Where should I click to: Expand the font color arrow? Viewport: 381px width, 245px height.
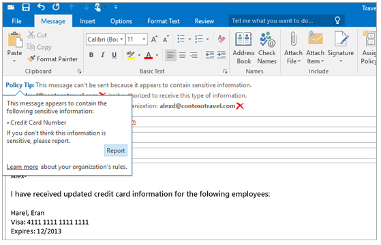click(157, 55)
